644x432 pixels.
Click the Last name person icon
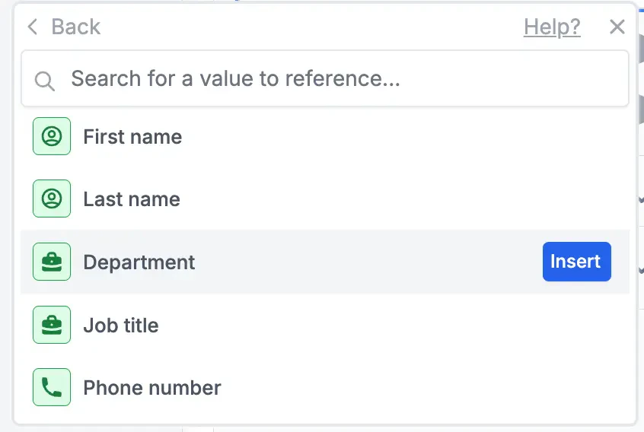[52, 199]
